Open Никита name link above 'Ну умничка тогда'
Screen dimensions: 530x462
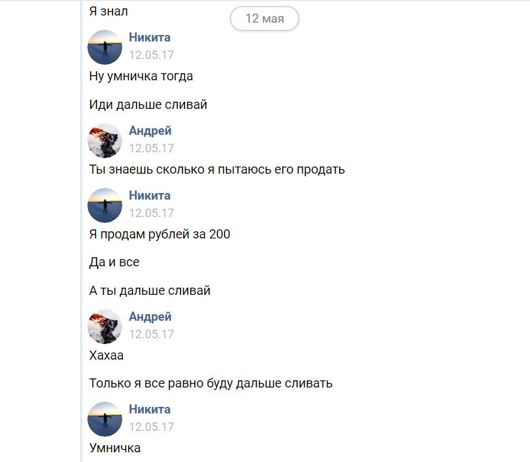click(x=149, y=37)
